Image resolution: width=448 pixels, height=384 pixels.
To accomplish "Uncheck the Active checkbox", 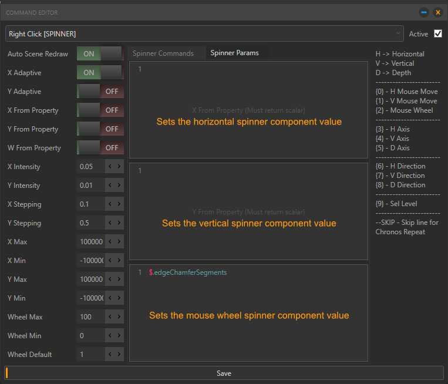I will 437,33.
